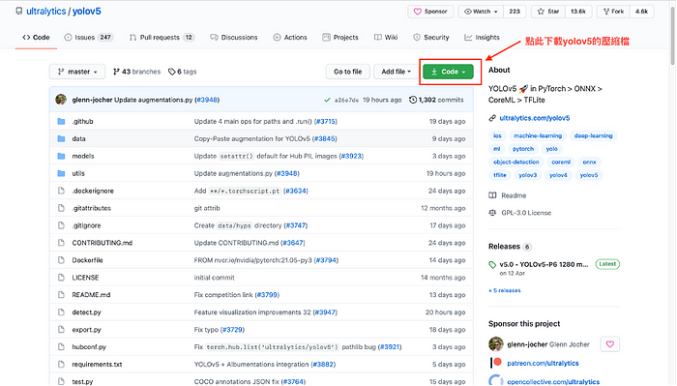This screenshot has width=677, height=386.
Task: Click the link chain icon beside ultralytics.com
Action: [492, 118]
